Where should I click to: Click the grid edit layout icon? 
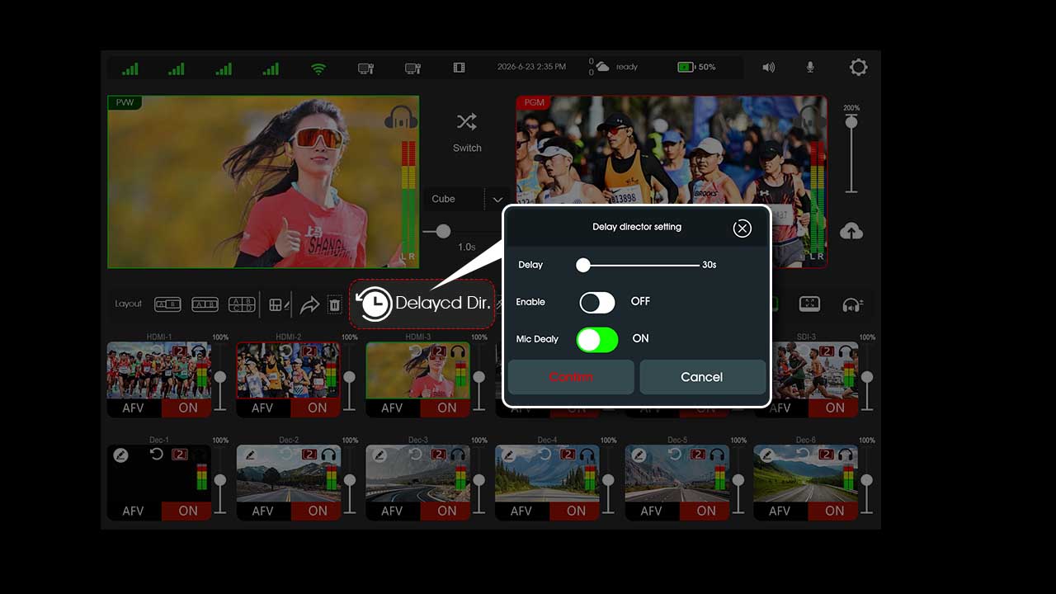click(x=280, y=305)
